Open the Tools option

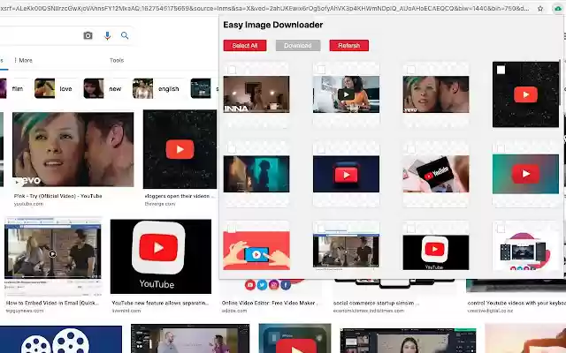(117, 60)
